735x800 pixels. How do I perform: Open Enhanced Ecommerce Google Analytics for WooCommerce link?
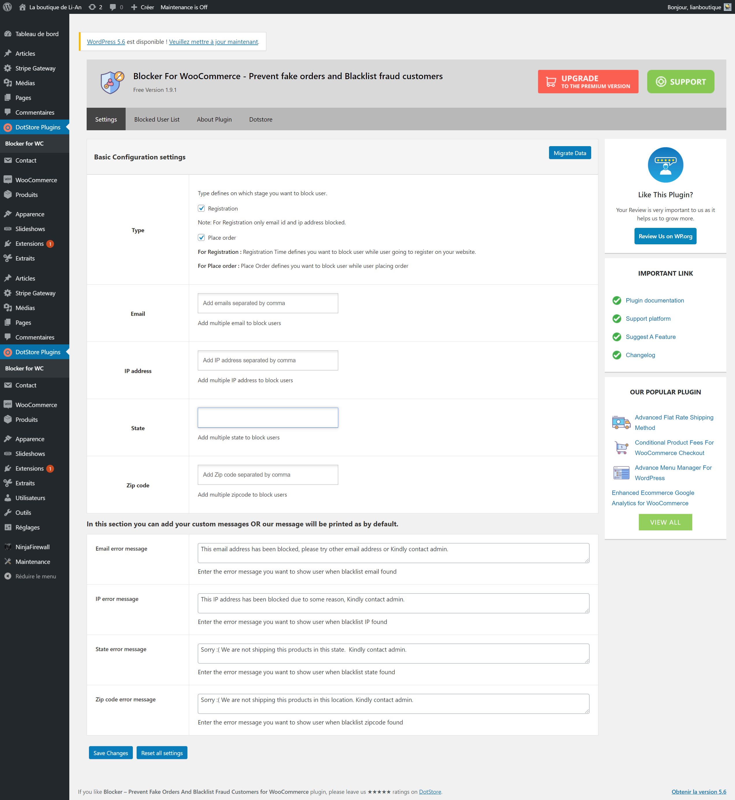click(x=653, y=498)
